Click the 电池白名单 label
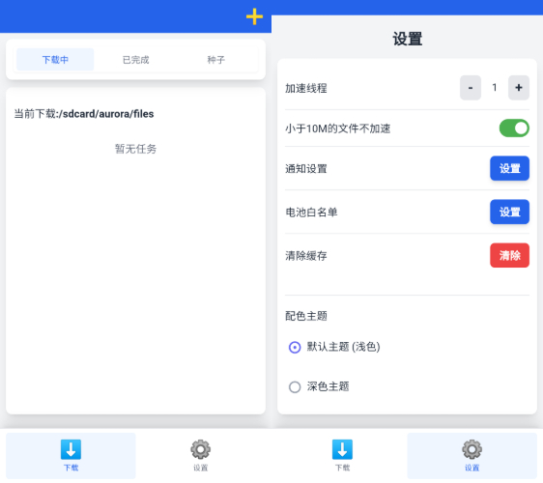Image resolution: width=543 pixels, height=483 pixels. (x=311, y=212)
